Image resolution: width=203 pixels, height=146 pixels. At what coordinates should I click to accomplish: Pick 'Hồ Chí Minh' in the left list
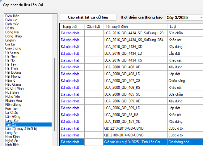[14, 88]
